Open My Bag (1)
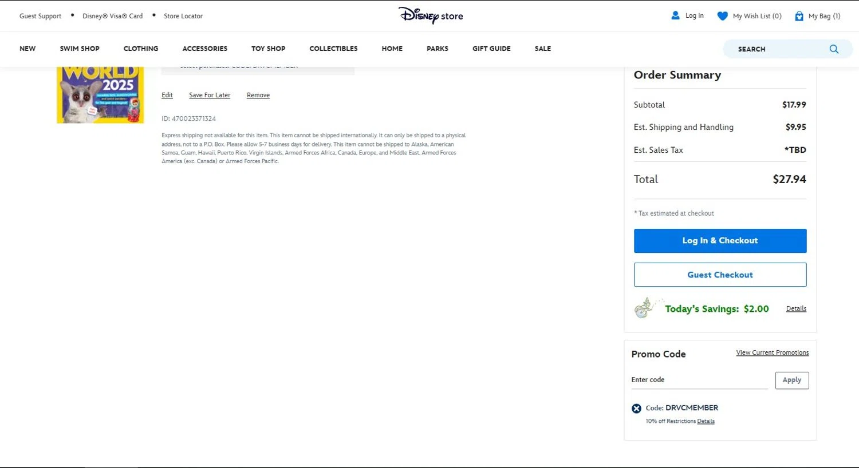 pos(824,16)
